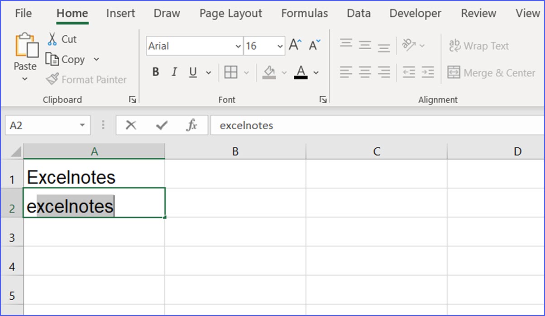The height and width of the screenshot is (316, 545).
Task: Click the Cut scissors icon
Action: pyautogui.click(x=52, y=39)
